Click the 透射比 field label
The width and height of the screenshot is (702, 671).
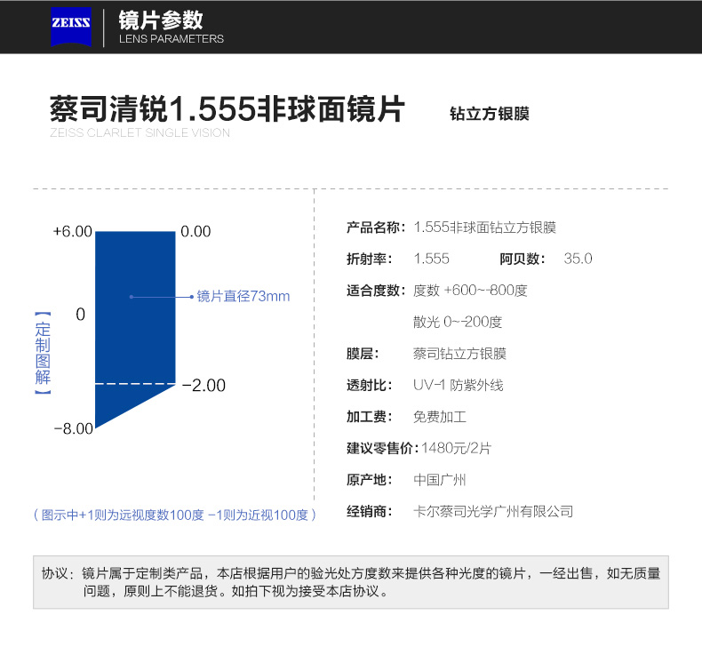tap(370, 385)
